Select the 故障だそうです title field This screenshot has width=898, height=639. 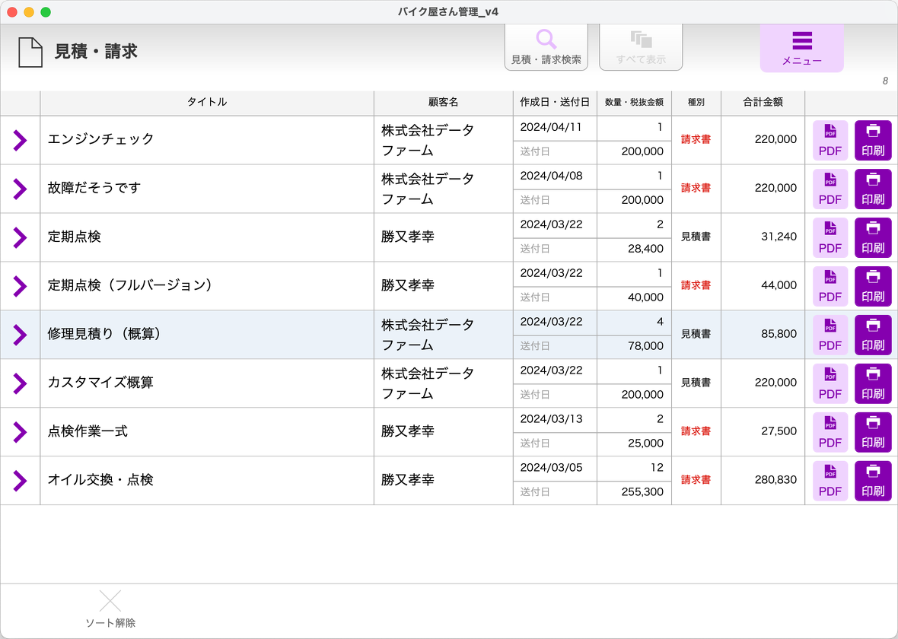(207, 189)
